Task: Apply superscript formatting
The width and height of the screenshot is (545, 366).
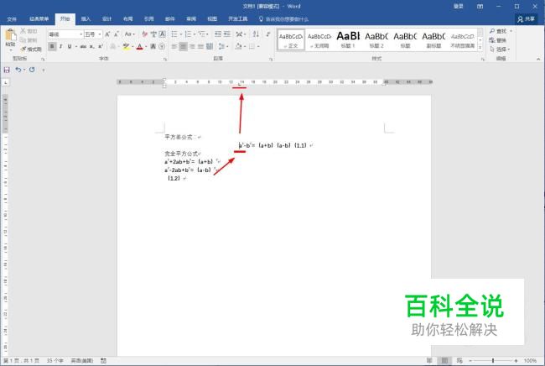Action: (x=101, y=46)
